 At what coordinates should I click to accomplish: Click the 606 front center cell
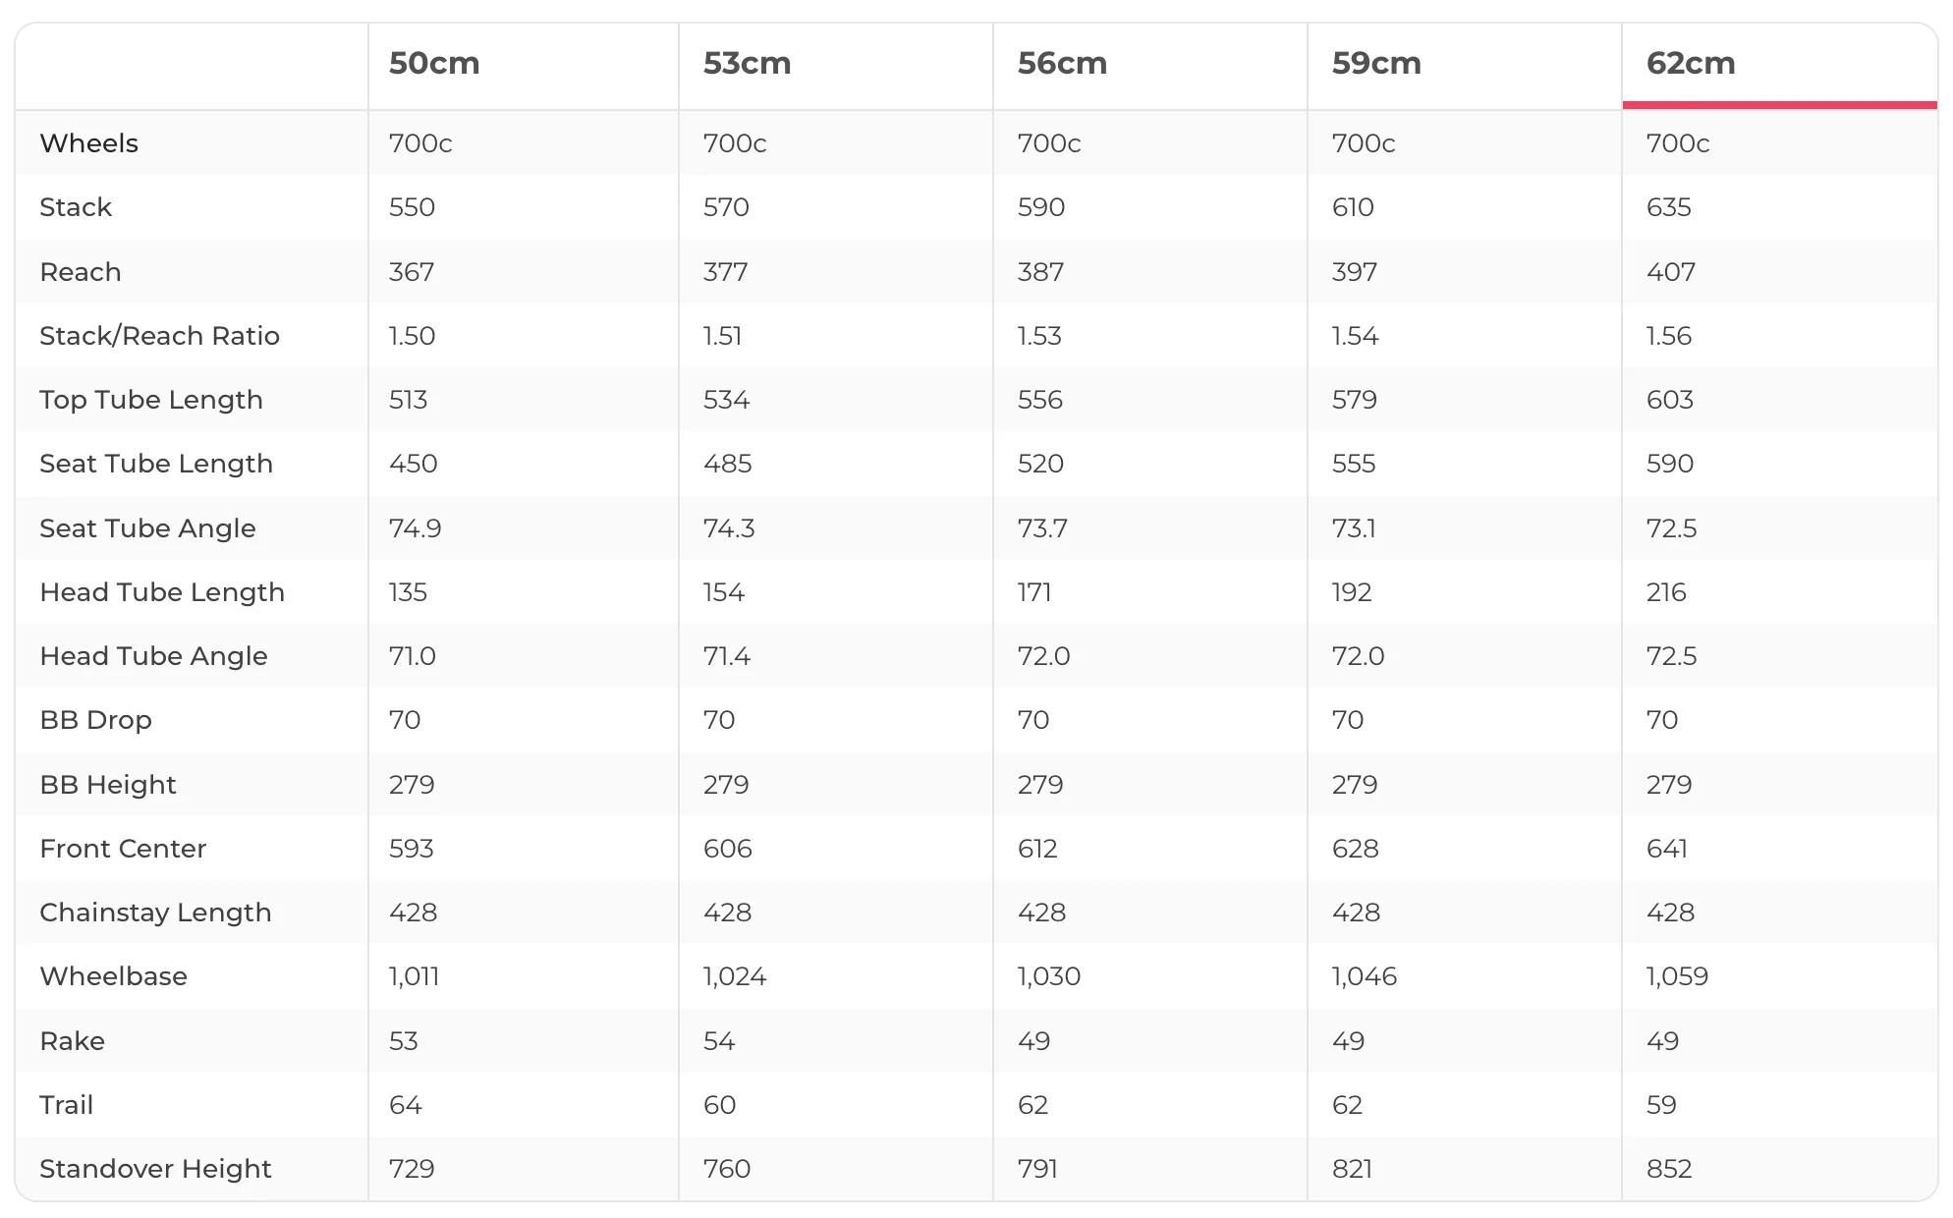[x=728, y=849]
